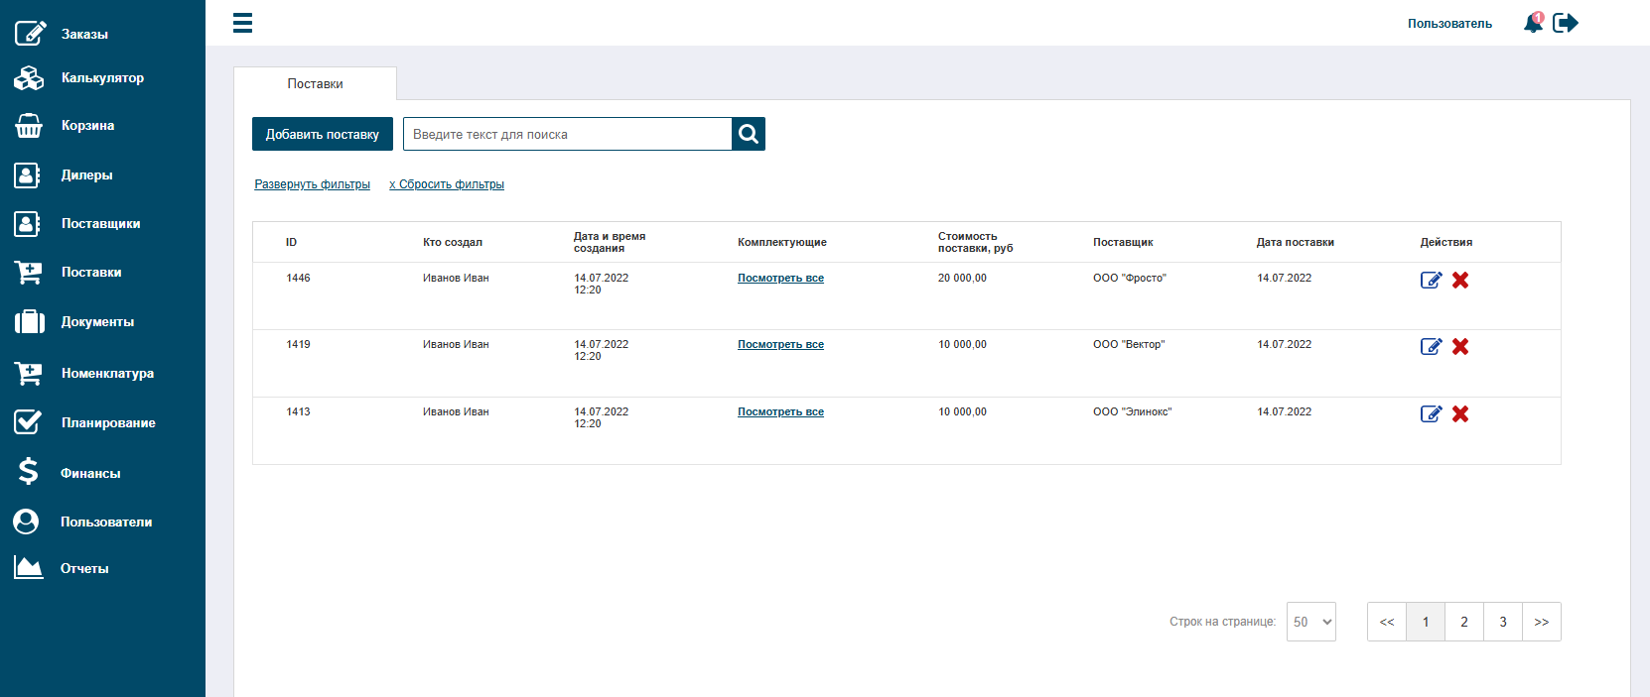Click the Корзина basket icon
The image size is (1650, 697).
click(29, 126)
